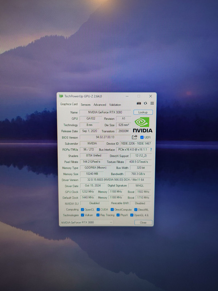Open the hamburger menu in GPU-Z
218x291 pixels.
pyautogui.click(x=152, y=103)
